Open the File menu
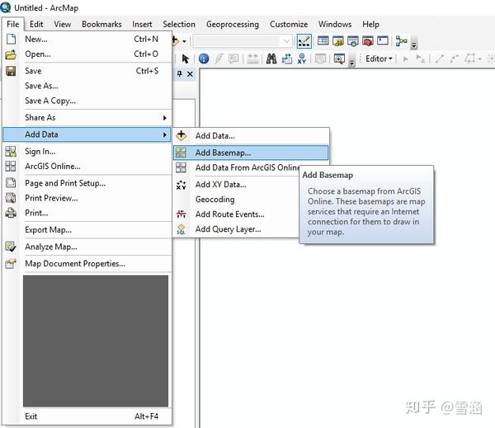 pyautogui.click(x=12, y=24)
